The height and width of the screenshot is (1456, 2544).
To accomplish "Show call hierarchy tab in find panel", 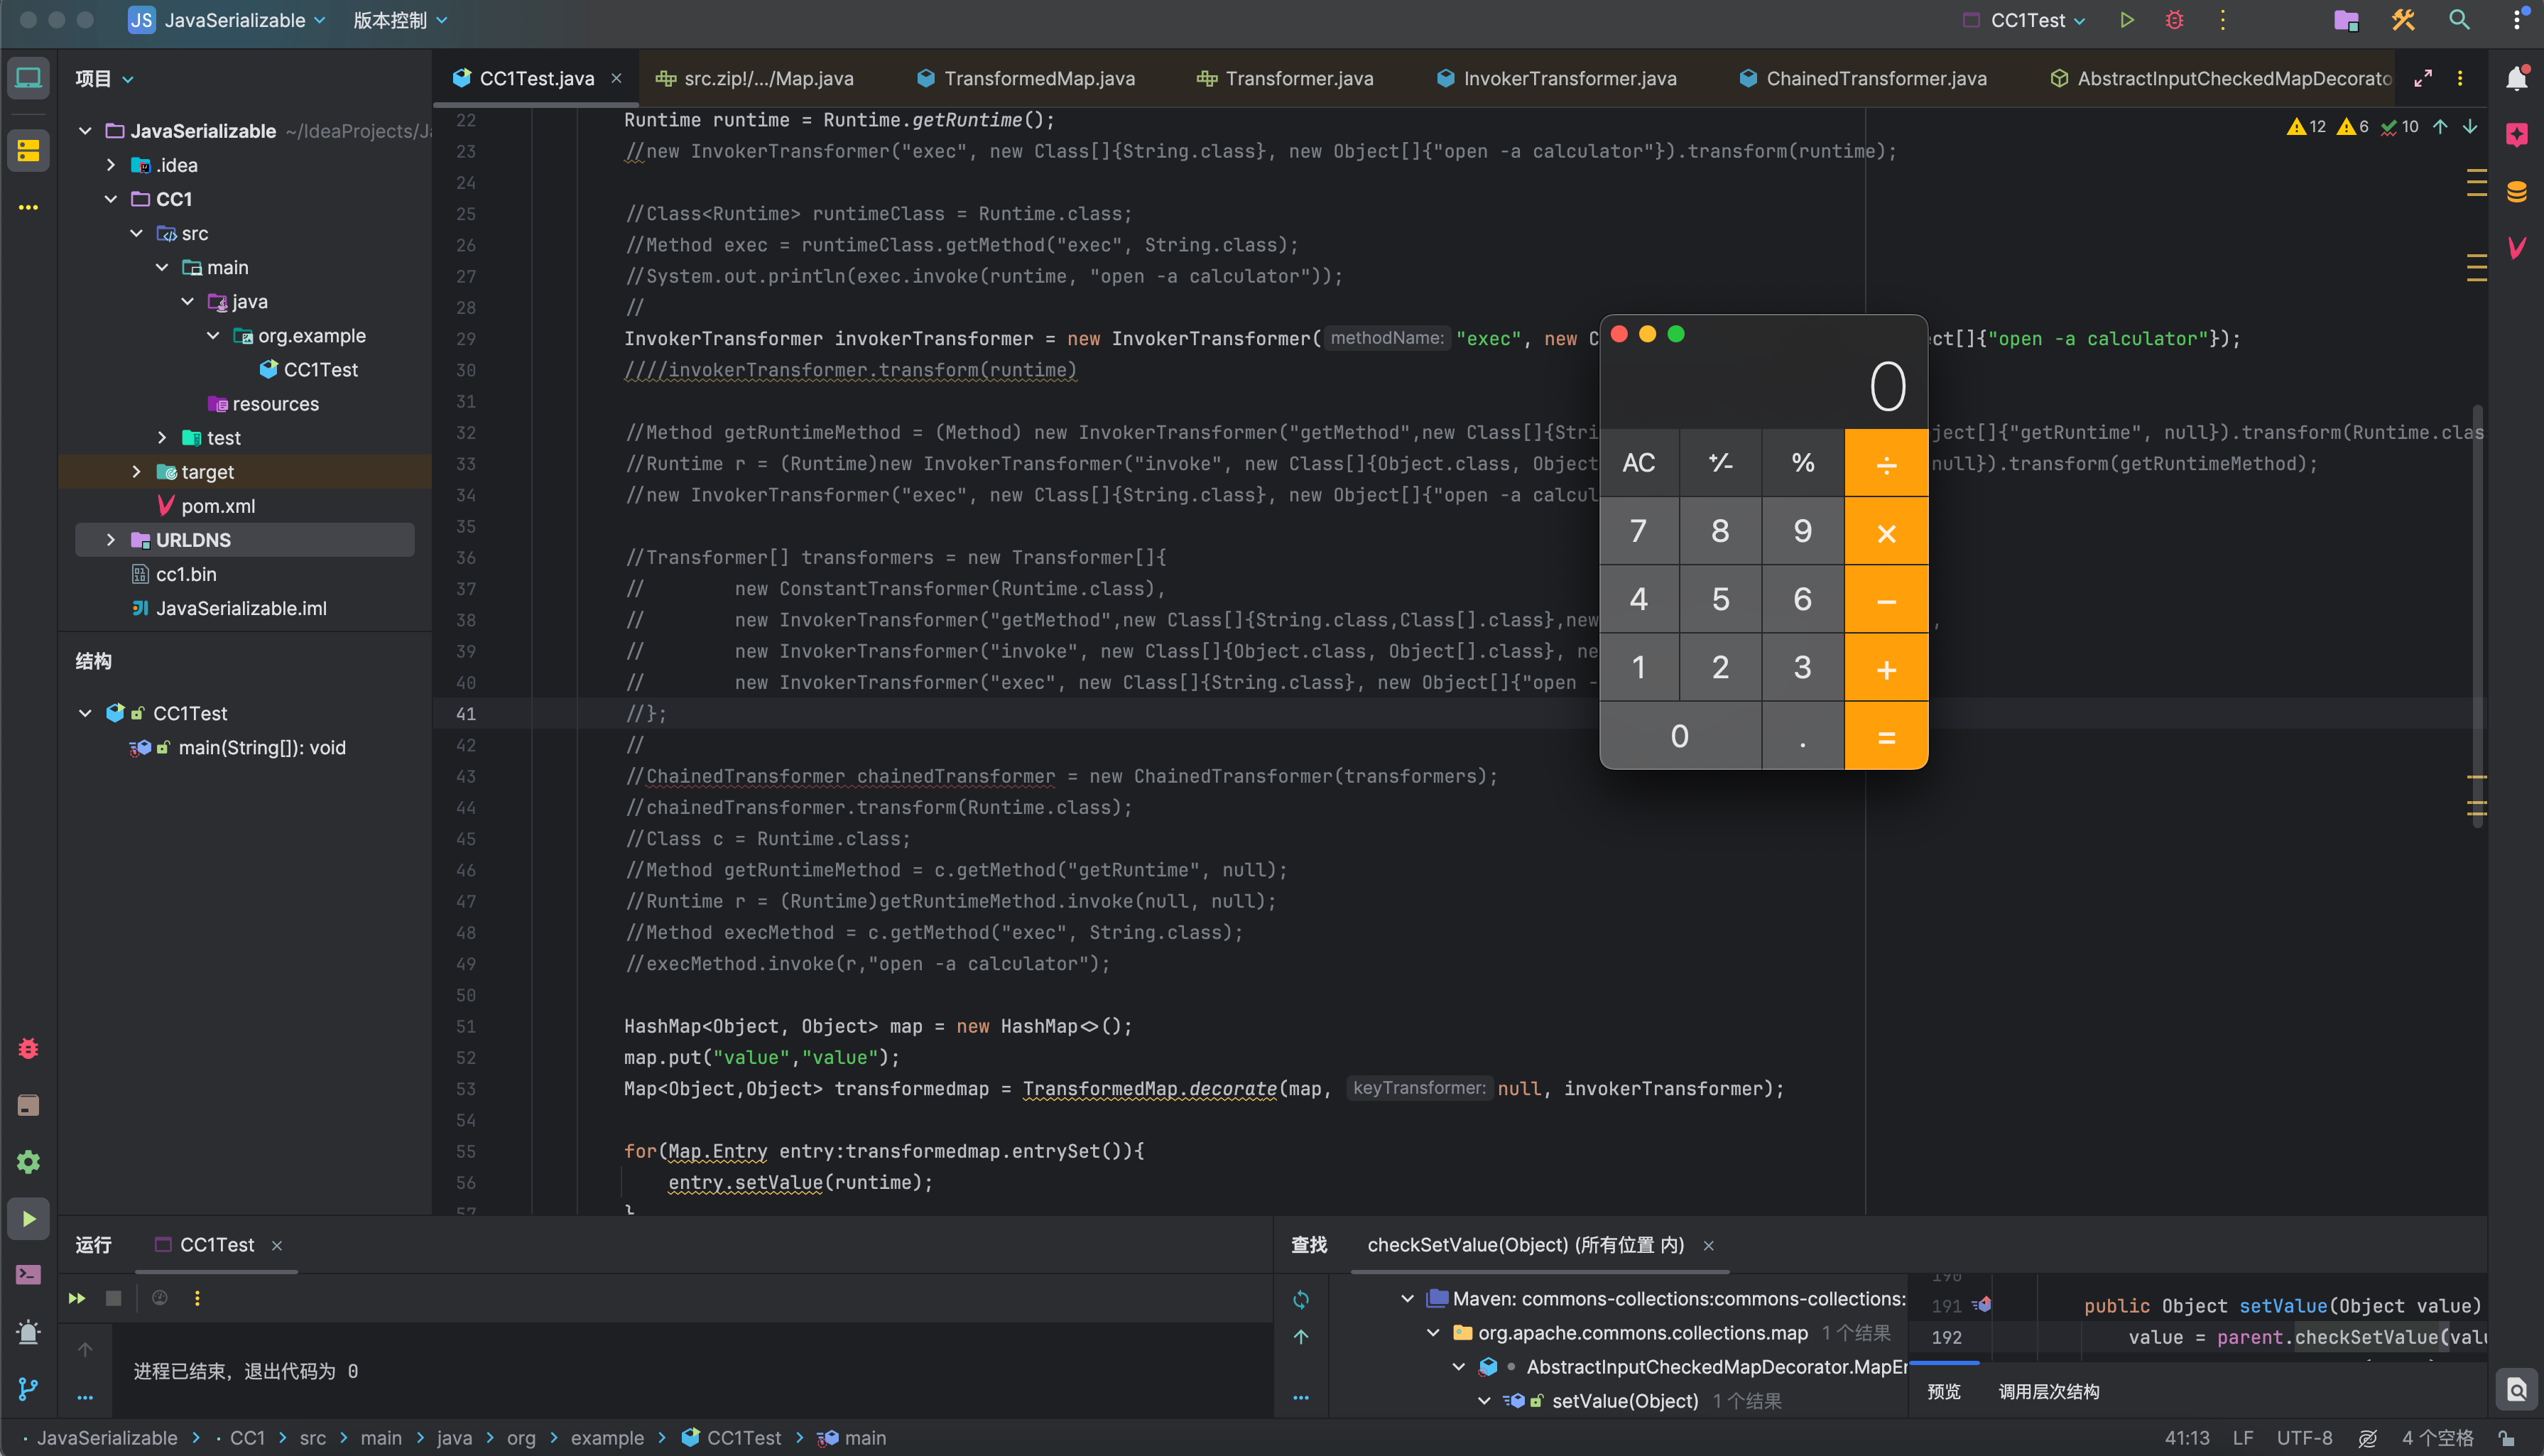I will 2048,1392.
